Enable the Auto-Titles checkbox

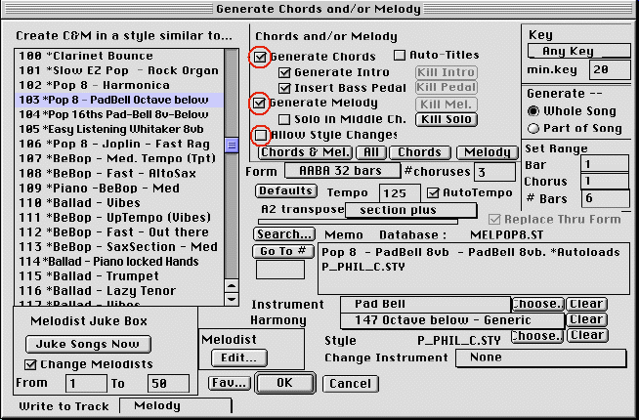pyautogui.click(x=400, y=56)
